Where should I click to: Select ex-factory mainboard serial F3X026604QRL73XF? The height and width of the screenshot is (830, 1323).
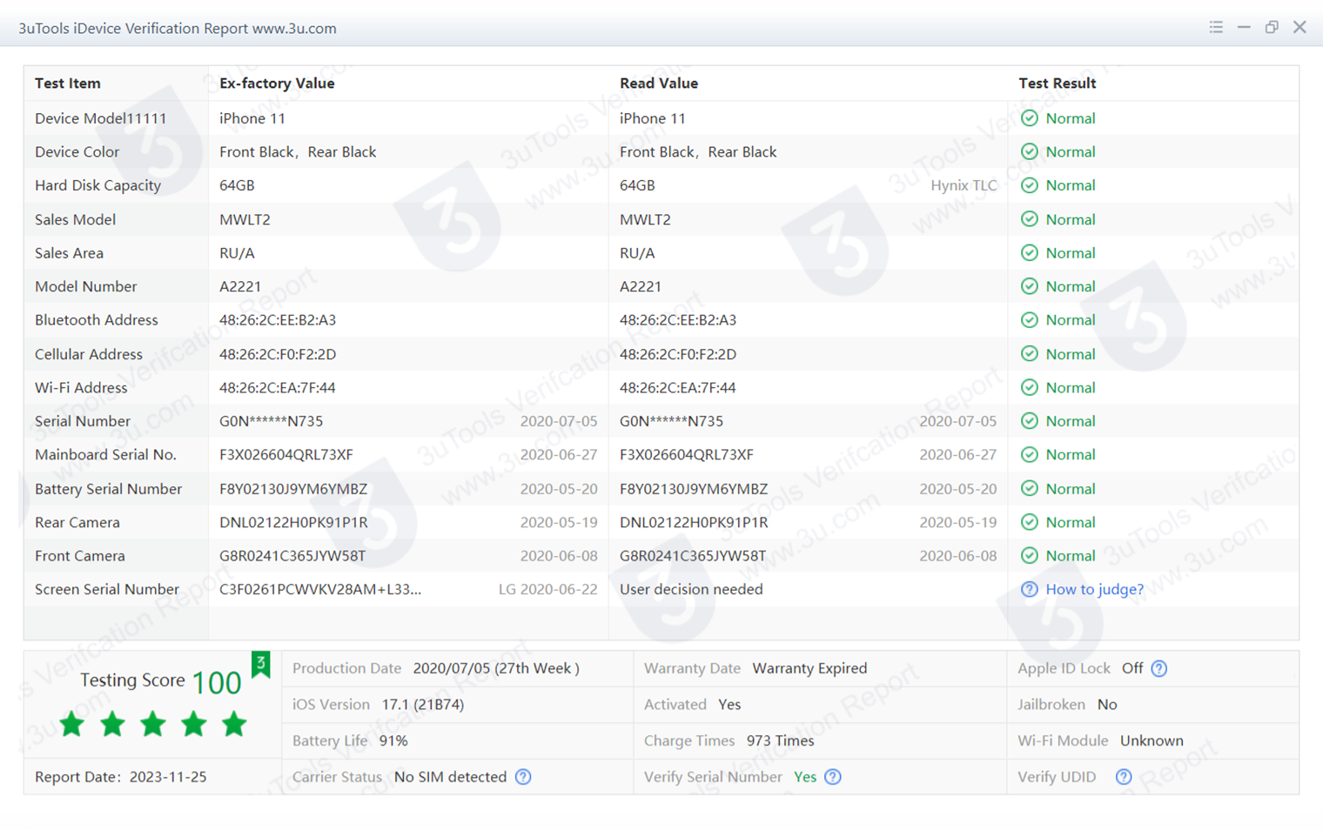coord(286,455)
